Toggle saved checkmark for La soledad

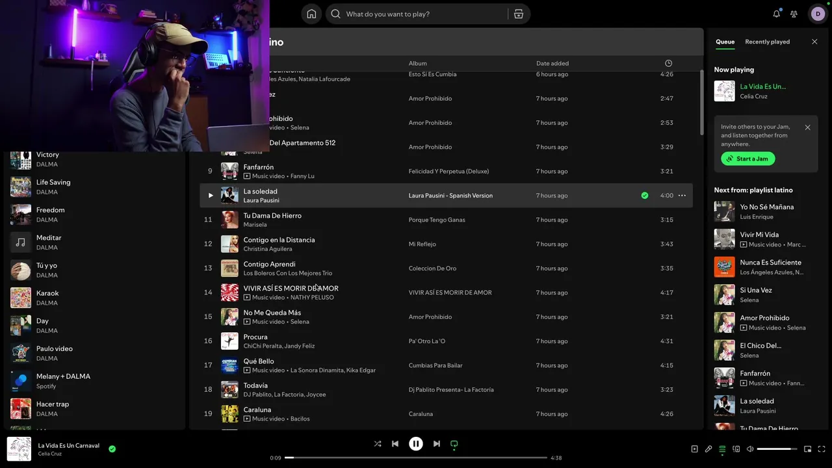tap(645, 196)
